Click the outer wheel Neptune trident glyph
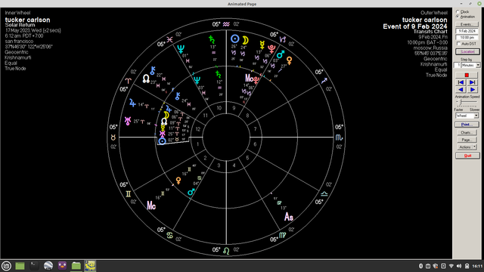484x272 pixels. [x=181, y=48]
